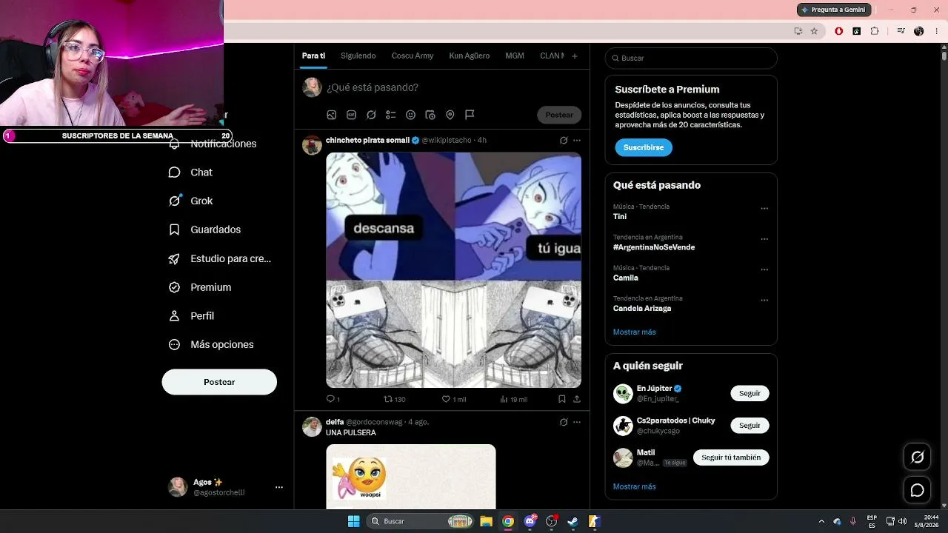Click the red hand extension icon
The height and width of the screenshot is (533, 948).
[x=838, y=31]
